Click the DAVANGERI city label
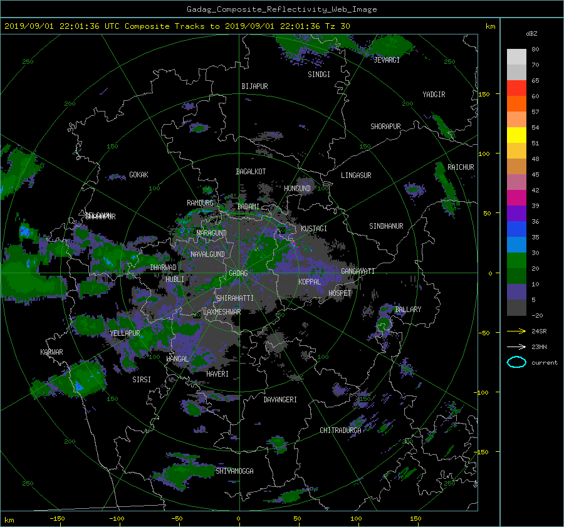 (280, 400)
